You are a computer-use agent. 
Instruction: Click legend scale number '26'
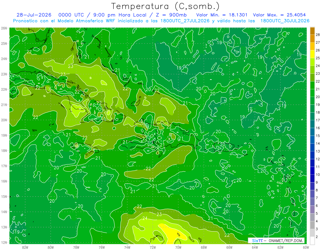[318, 50]
